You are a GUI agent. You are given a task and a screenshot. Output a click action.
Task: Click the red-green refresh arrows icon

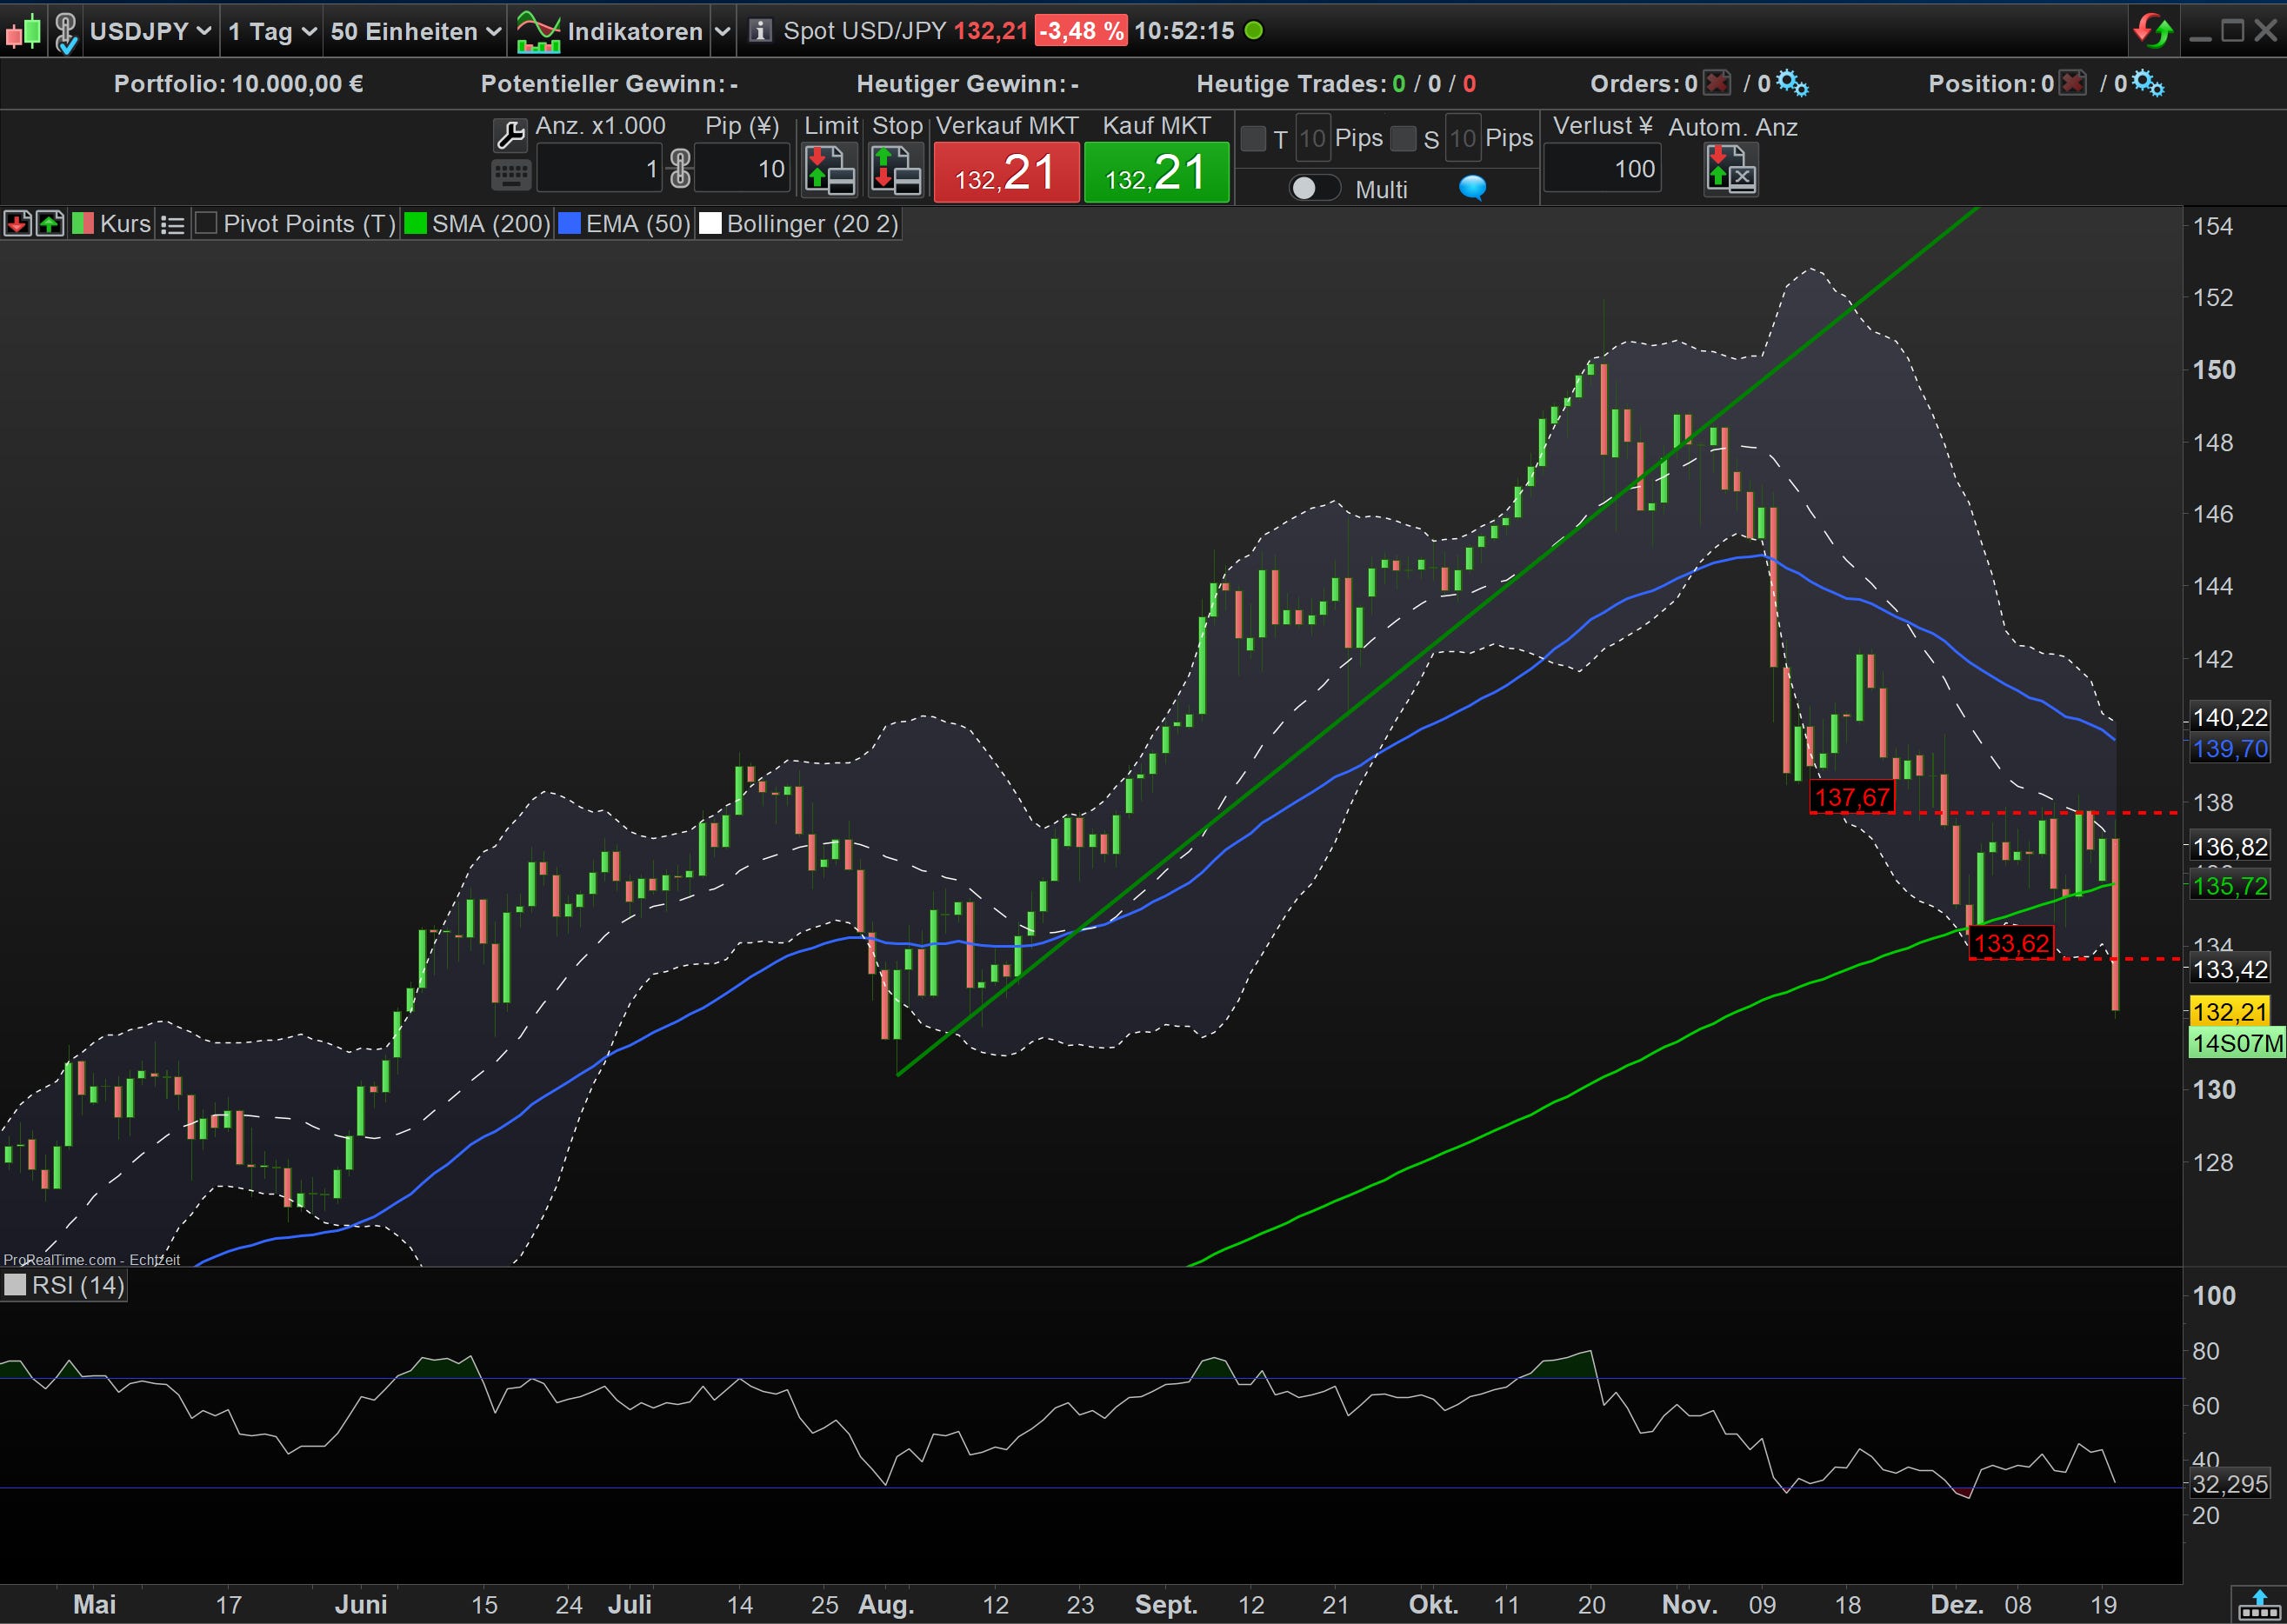pos(2152,31)
